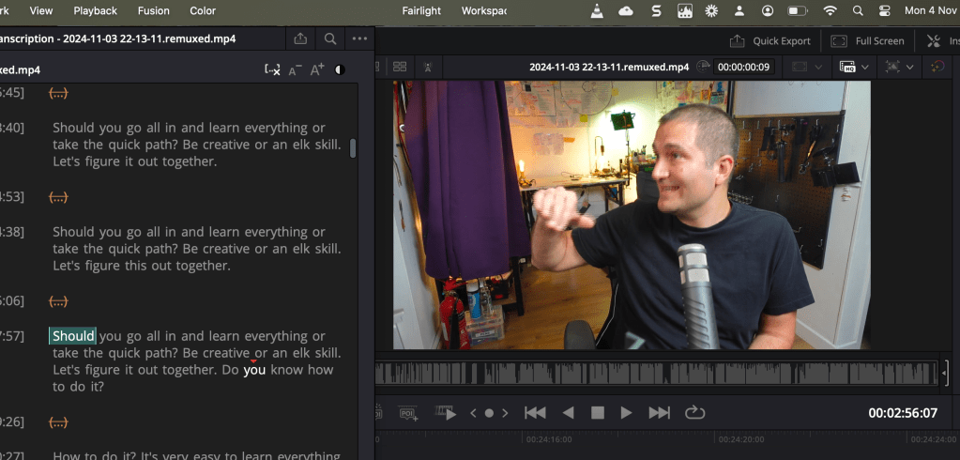Jump to the last frame

pyautogui.click(x=660, y=413)
